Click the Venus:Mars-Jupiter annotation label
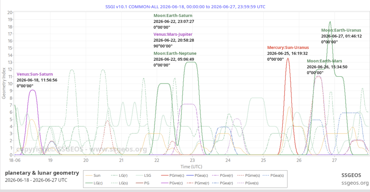370x192 pixels. 173,34
